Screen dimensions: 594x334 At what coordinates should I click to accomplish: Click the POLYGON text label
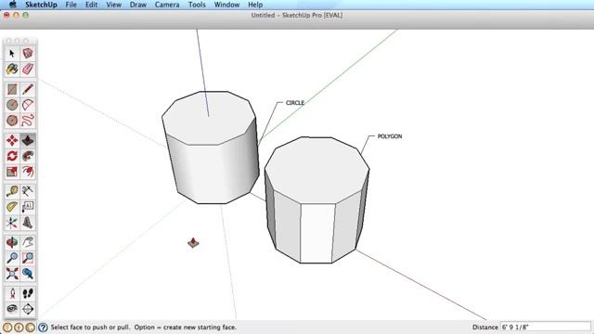click(x=390, y=136)
